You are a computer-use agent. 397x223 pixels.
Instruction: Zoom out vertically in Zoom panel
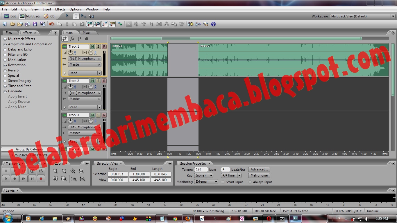tap(83, 179)
